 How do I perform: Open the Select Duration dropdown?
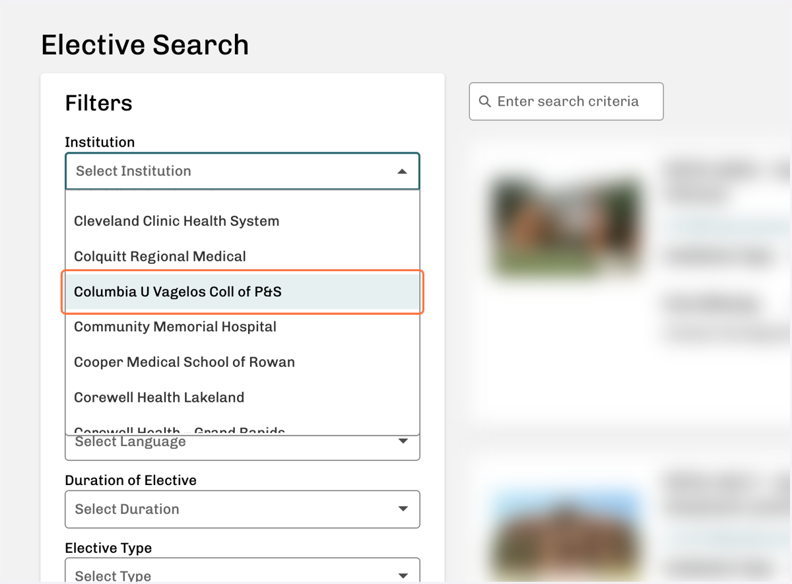coord(242,509)
